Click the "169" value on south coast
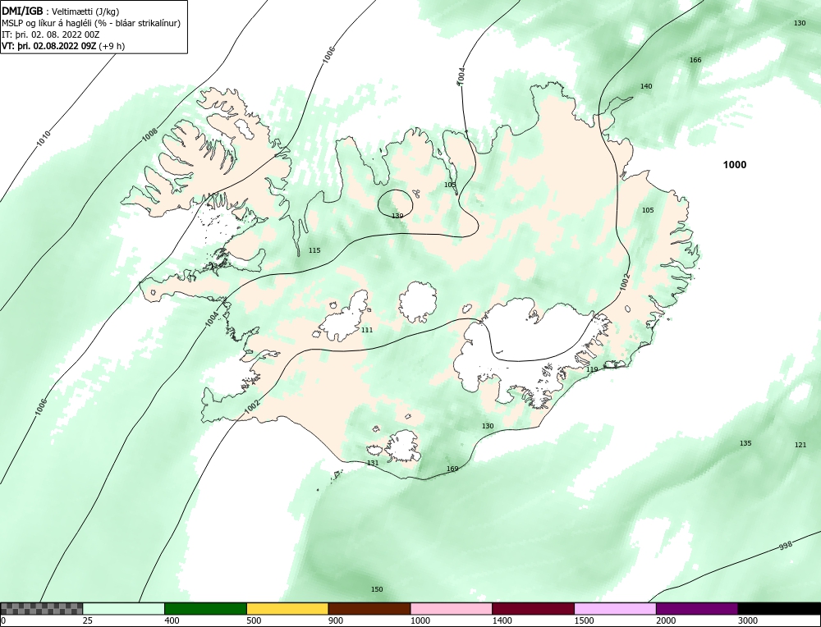The width and height of the screenshot is (821, 627). click(x=452, y=469)
